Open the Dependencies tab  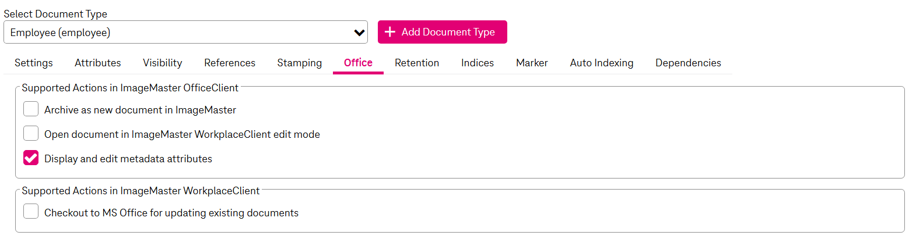[x=688, y=63]
